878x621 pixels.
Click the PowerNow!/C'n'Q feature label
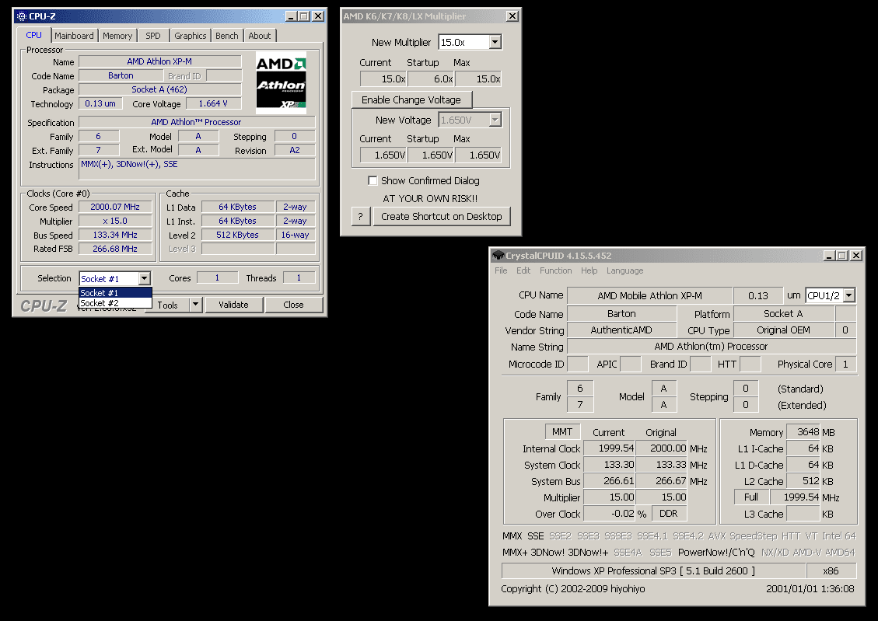716,552
